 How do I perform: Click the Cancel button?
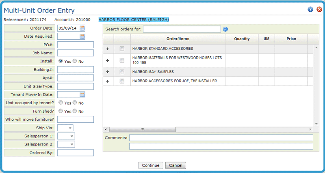pyautogui.click(x=175, y=165)
